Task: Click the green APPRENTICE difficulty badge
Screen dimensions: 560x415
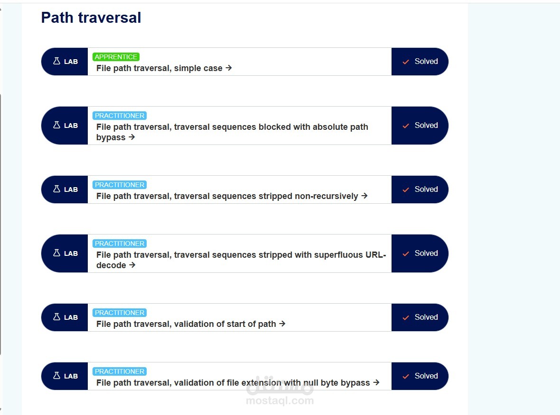Action: [116, 56]
